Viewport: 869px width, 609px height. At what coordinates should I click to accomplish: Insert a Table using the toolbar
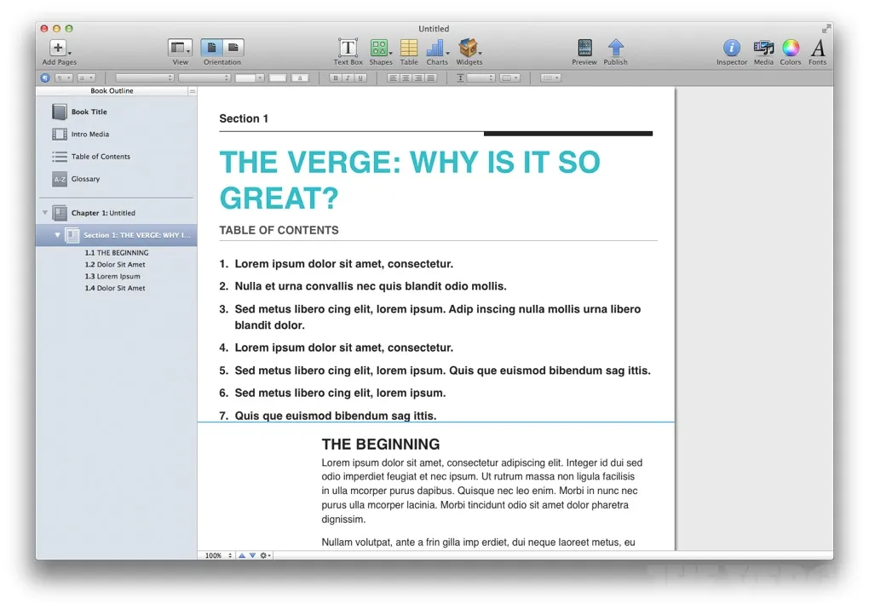409,48
